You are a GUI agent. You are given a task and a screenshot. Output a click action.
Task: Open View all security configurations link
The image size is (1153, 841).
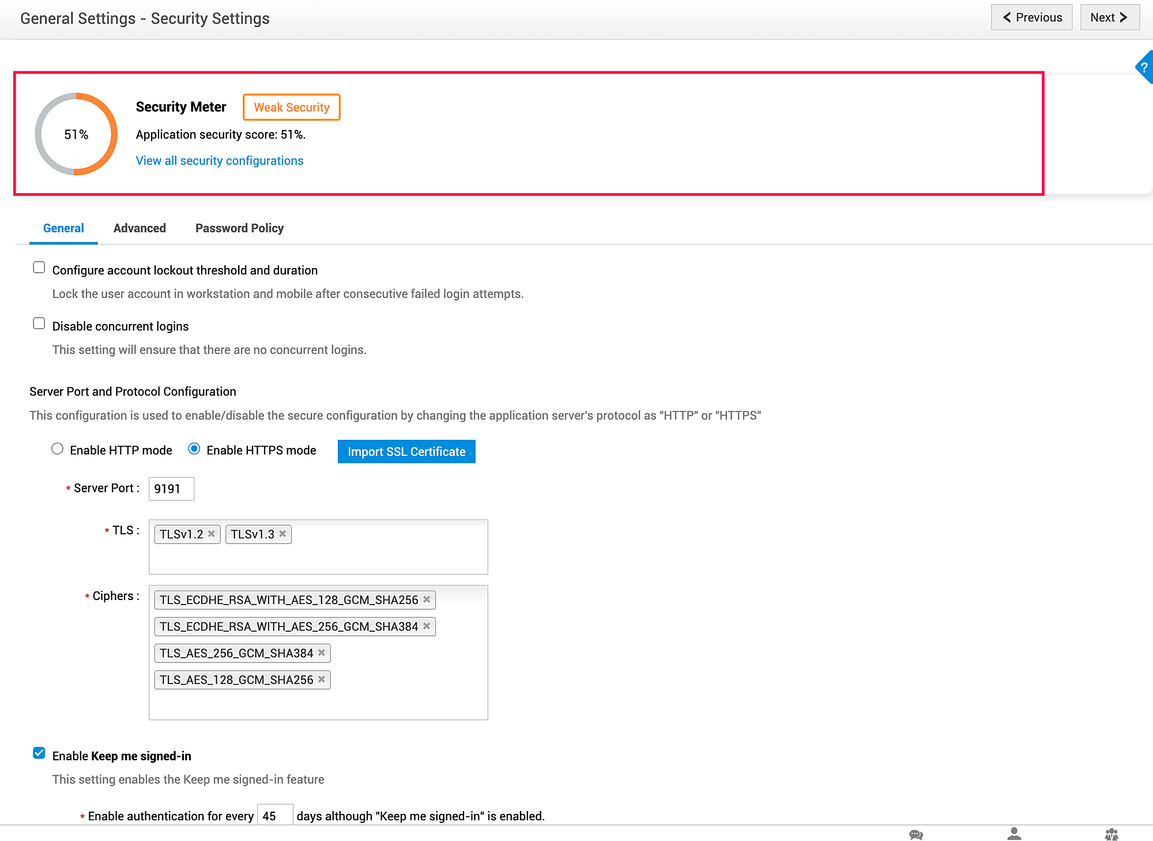(219, 161)
